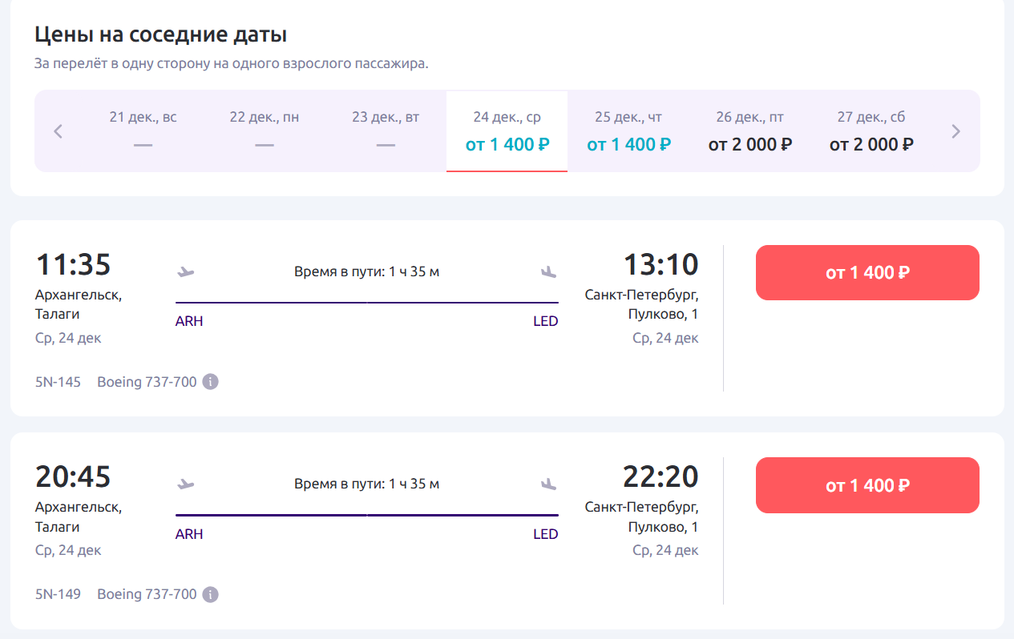Image resolution: width=1014 pixels, height=639 pixels.
Task: Click info icon next to flight 5N-145 aircraft
Action: click(210, 382)
